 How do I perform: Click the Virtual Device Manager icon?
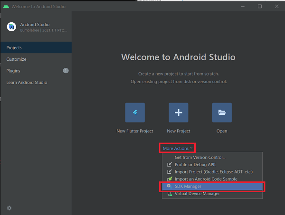tap(170, 194)
